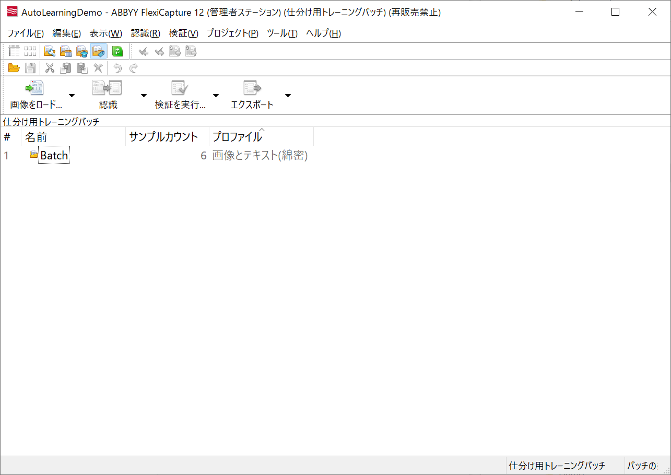The image size is (671, 475).
Task: Open the 表示(W) menu
Action: (x=106, y=33)
